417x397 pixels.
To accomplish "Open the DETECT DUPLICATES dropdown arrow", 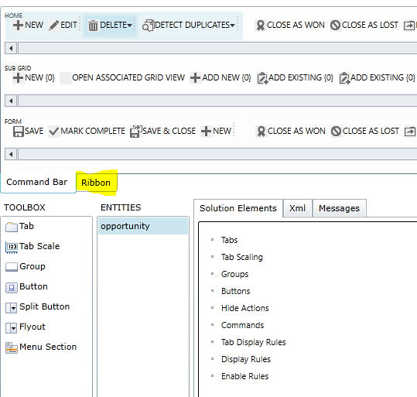I will (x=232, y=26).
